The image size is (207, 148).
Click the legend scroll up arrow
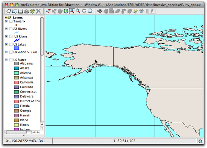[42, 124]
